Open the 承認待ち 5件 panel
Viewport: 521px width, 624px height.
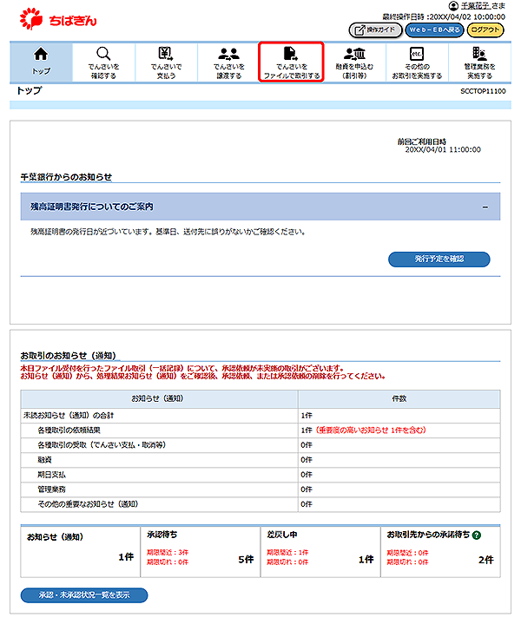click(199, 551)
